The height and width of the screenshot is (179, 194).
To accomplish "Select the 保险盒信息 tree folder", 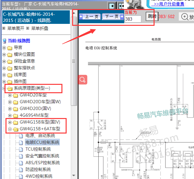I will coord(24,61).
